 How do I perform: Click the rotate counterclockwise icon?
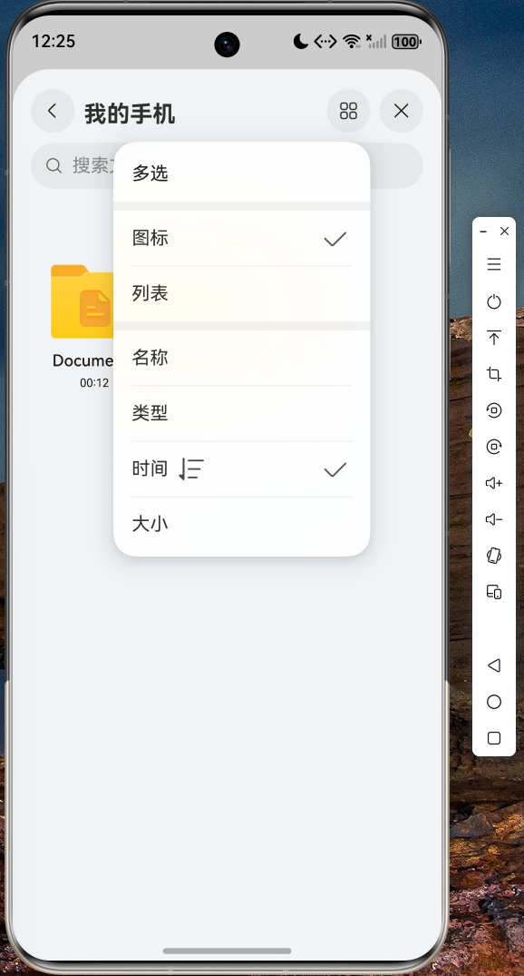point(494,410)
